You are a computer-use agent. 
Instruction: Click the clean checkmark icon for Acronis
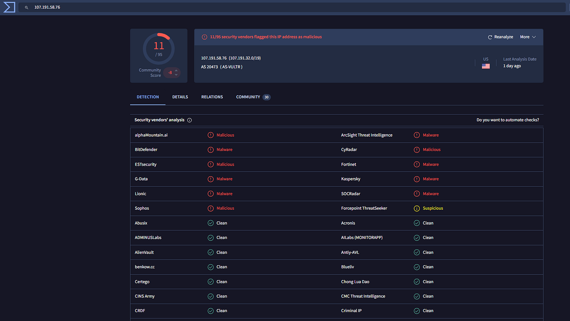click(x=417, y=223)
